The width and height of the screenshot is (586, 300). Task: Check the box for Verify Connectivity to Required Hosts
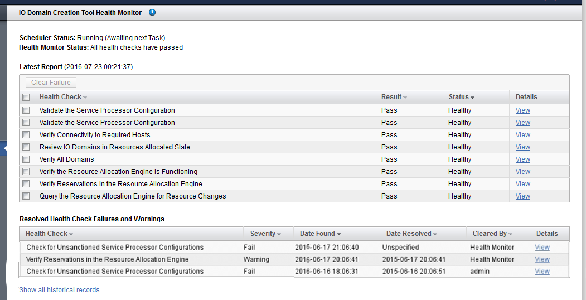26,134
